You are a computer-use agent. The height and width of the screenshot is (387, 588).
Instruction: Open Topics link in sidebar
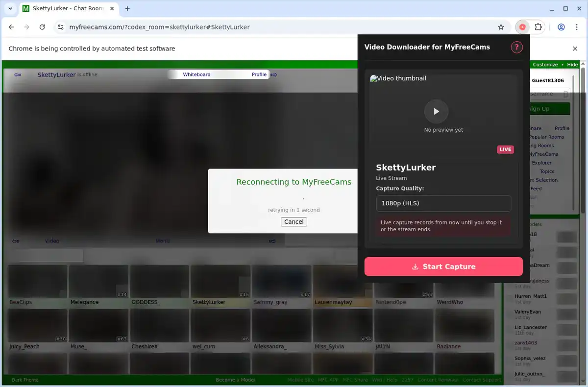click(547, 171)
